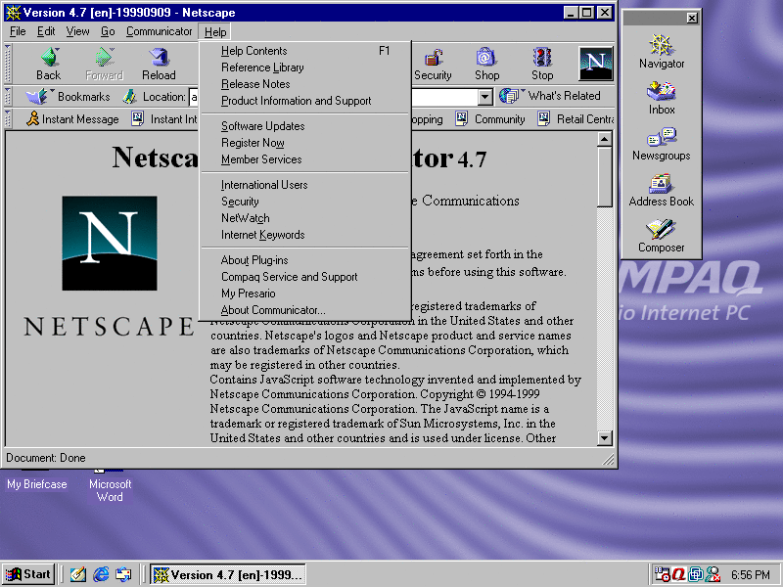Image resolution: width=783 pixels, height=587 pixels.
Task: Open the Address Book icon
Action: [662, 186]
